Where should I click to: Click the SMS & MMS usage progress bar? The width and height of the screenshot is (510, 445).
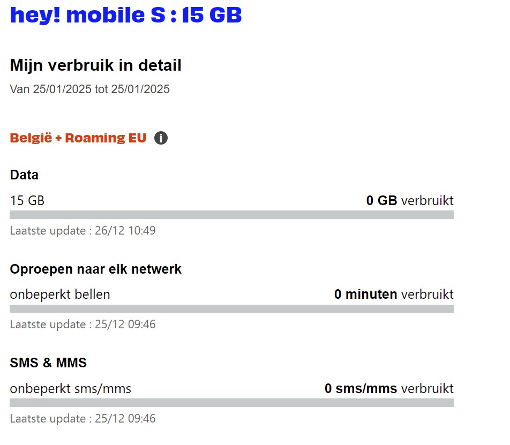pos(231,402)
